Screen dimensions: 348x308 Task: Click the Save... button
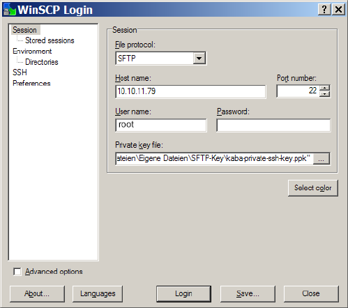[x=248, y=293]
